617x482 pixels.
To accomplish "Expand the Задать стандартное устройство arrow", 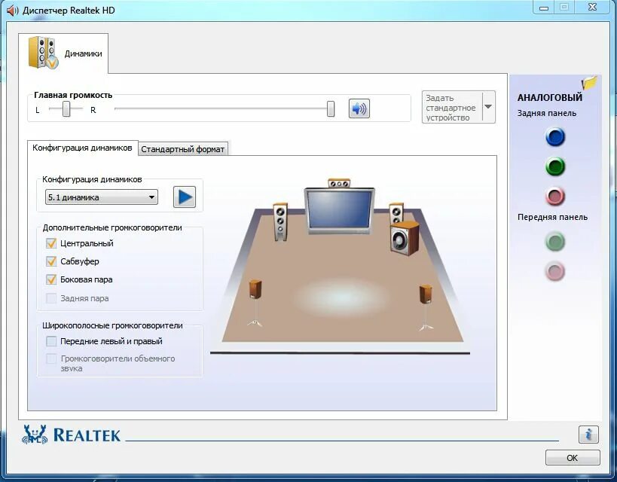I will click(x=488, y=107).
